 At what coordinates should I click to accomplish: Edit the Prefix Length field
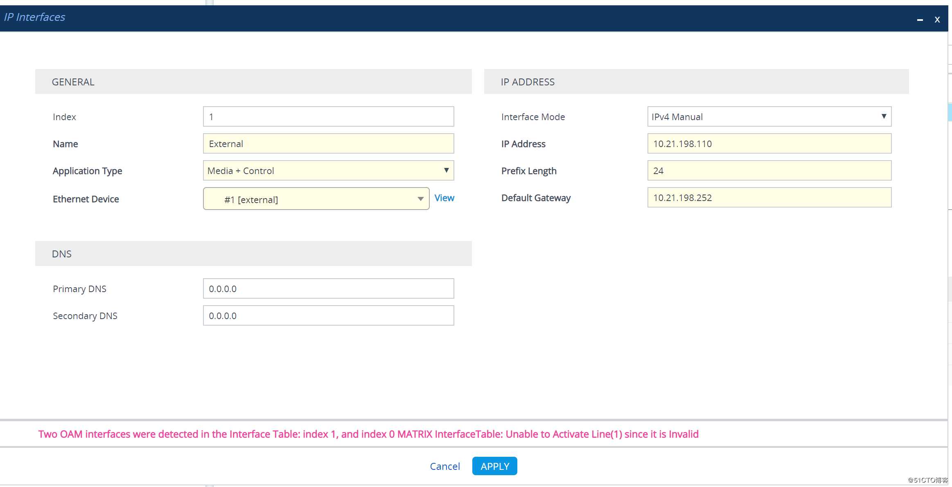769,171
